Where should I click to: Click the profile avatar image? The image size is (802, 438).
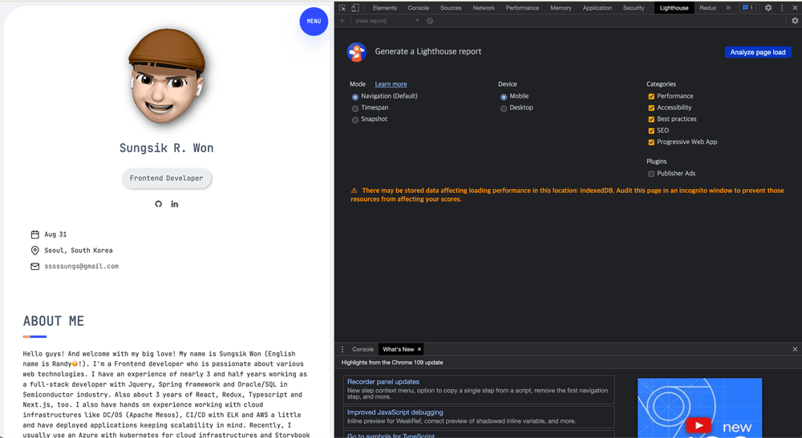pyautogui.click(x=167, y=77)
